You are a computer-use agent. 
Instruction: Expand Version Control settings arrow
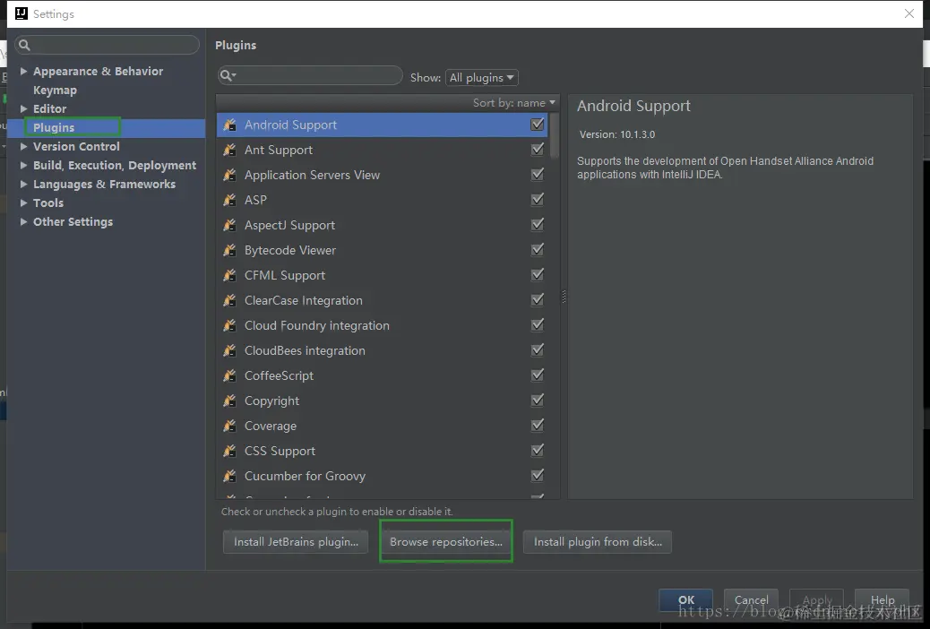click(x=23, y=146)
